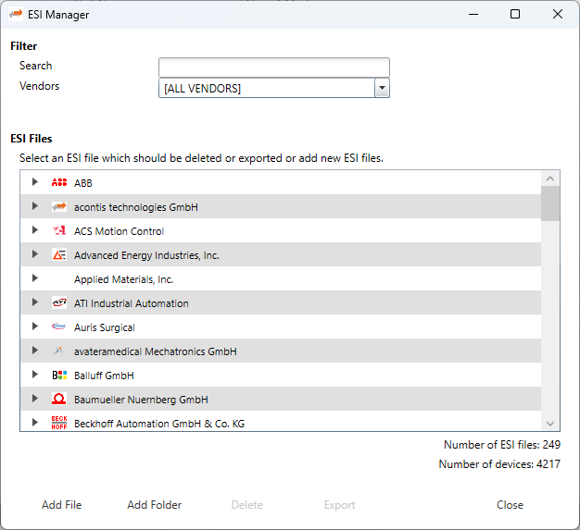
Task: Click the Add File button
Action: pos(62,504)
